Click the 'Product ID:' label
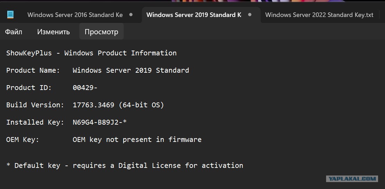 [29, 88]
